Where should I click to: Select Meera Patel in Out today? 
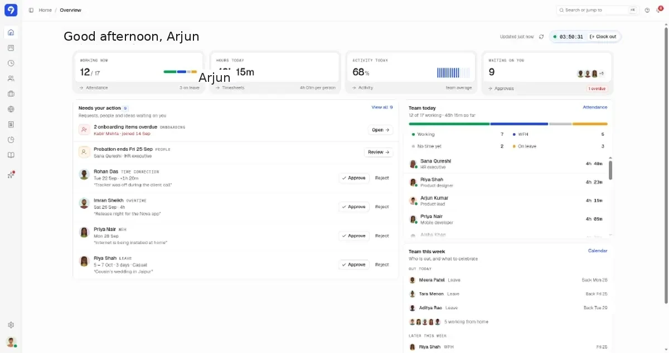pyautogui.click(x=508, y=280)
